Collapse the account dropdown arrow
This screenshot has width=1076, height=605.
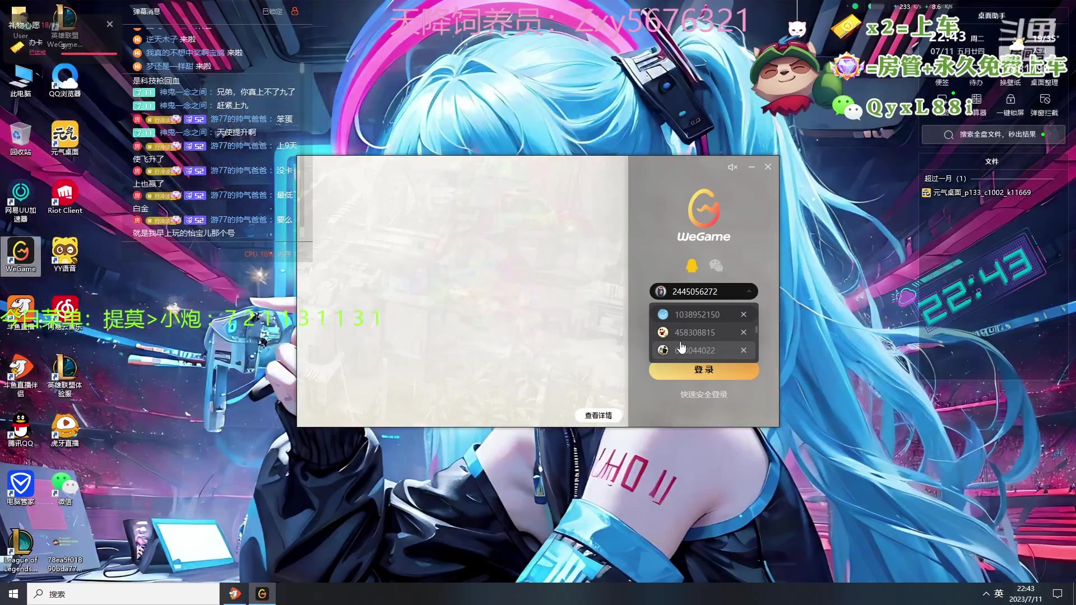tap(749, 291)
